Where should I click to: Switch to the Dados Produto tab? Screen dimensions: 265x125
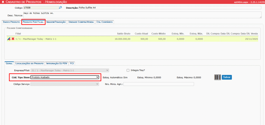(11, 22)
